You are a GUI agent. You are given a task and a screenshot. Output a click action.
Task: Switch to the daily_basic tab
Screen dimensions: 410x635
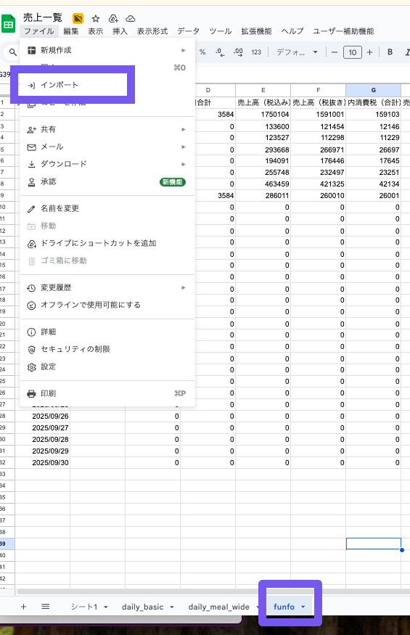coord(143,607)
